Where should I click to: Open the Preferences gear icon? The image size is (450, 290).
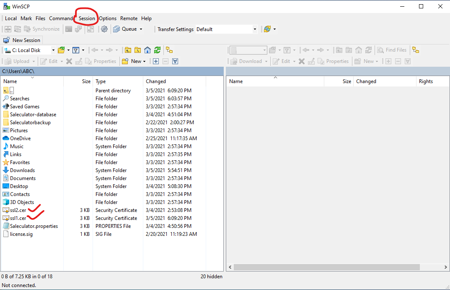(x=104, y=29)
